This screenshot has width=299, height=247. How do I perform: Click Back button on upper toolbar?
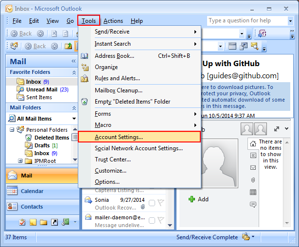point(21,34)
